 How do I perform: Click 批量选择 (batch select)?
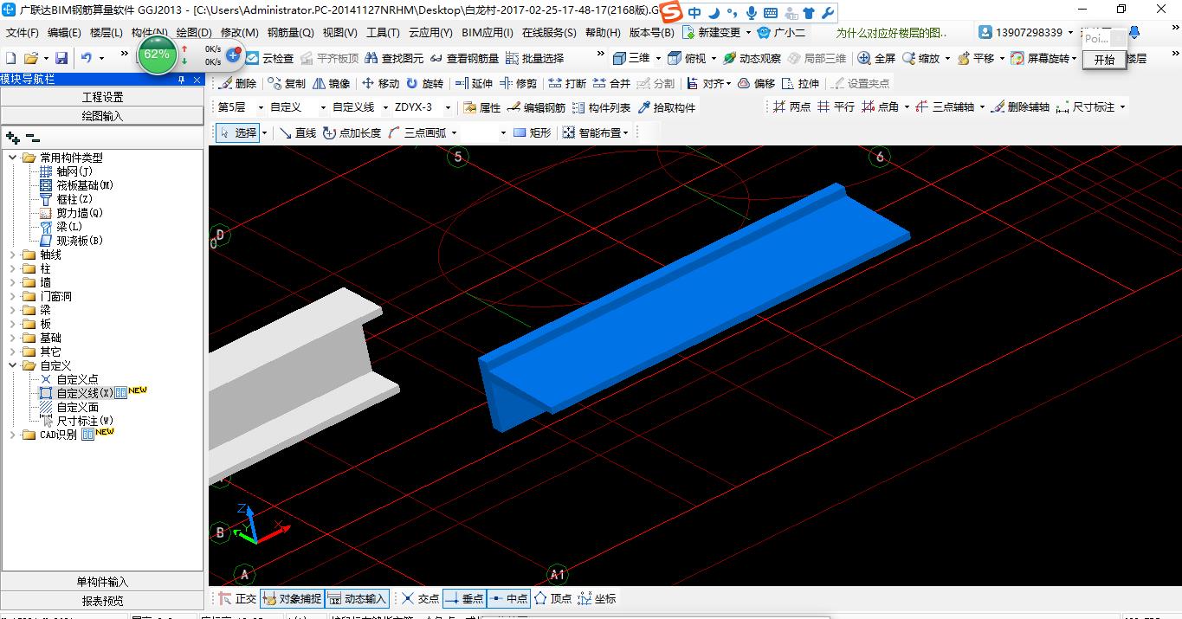click(534, 59)
